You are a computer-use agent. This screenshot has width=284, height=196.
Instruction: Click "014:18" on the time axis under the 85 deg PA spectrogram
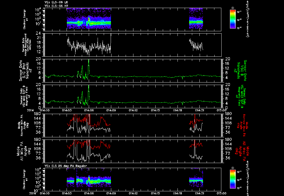177,193
